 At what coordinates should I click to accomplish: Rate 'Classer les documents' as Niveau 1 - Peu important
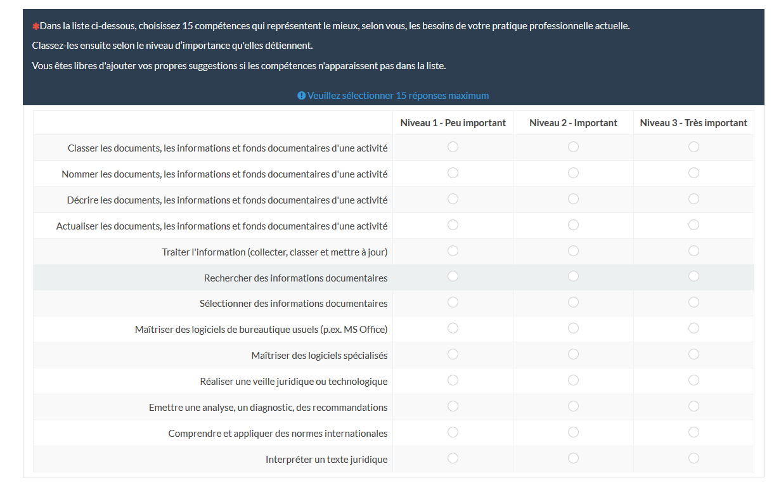coord(453,147)
